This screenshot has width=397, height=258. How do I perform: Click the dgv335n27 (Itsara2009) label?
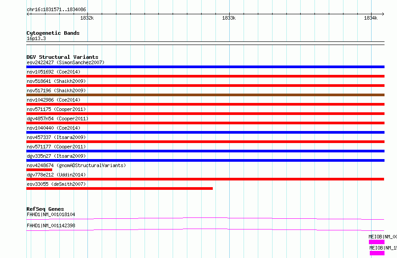(x=56, y=156)
